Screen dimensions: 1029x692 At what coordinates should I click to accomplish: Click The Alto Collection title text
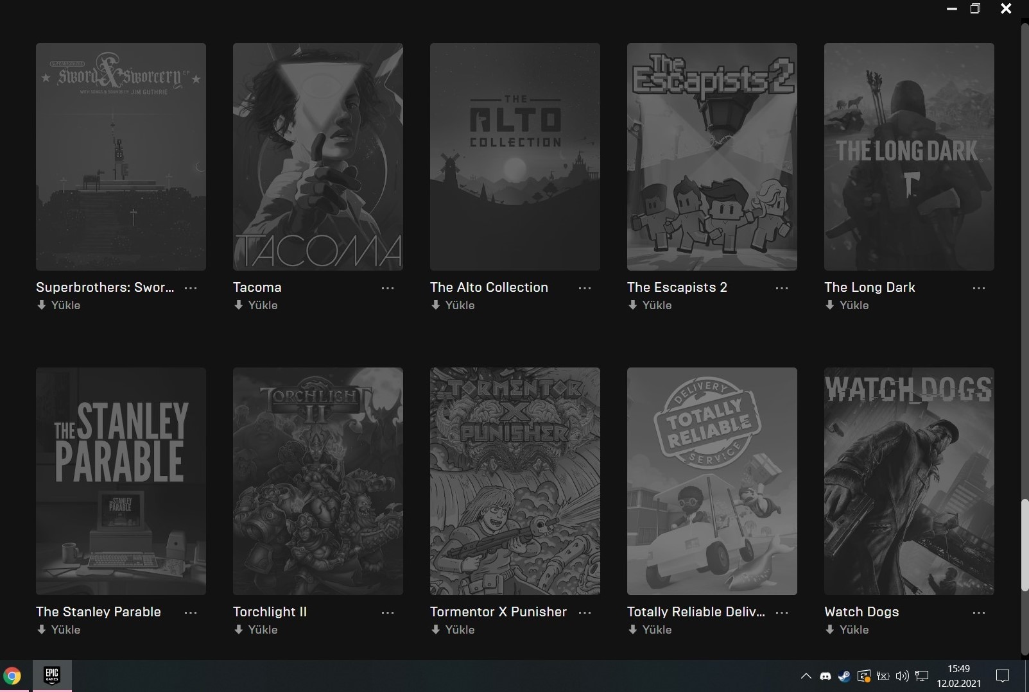[x=489, y=287]
